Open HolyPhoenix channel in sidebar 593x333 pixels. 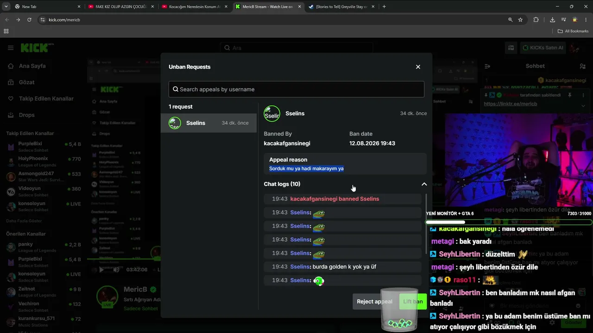coord(44,162)
